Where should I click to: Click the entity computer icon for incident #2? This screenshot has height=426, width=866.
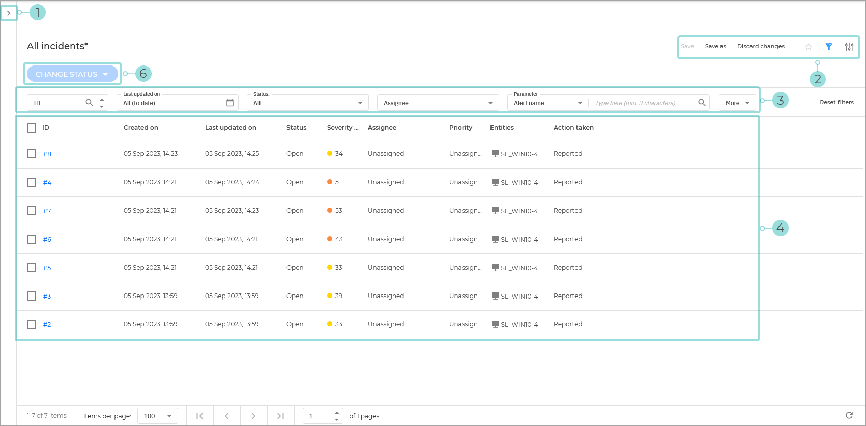(495, 324)
